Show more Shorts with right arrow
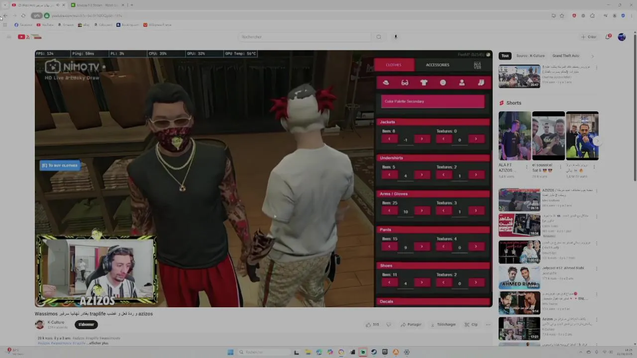Viewport: 637px width, 358px height. (x=597, y=141)
